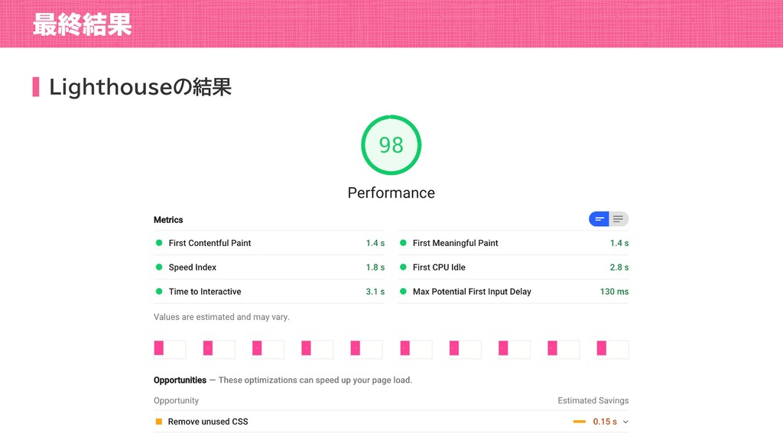Click the green dot beside Speed Index
Screen dimensions: 783x440
159,267
